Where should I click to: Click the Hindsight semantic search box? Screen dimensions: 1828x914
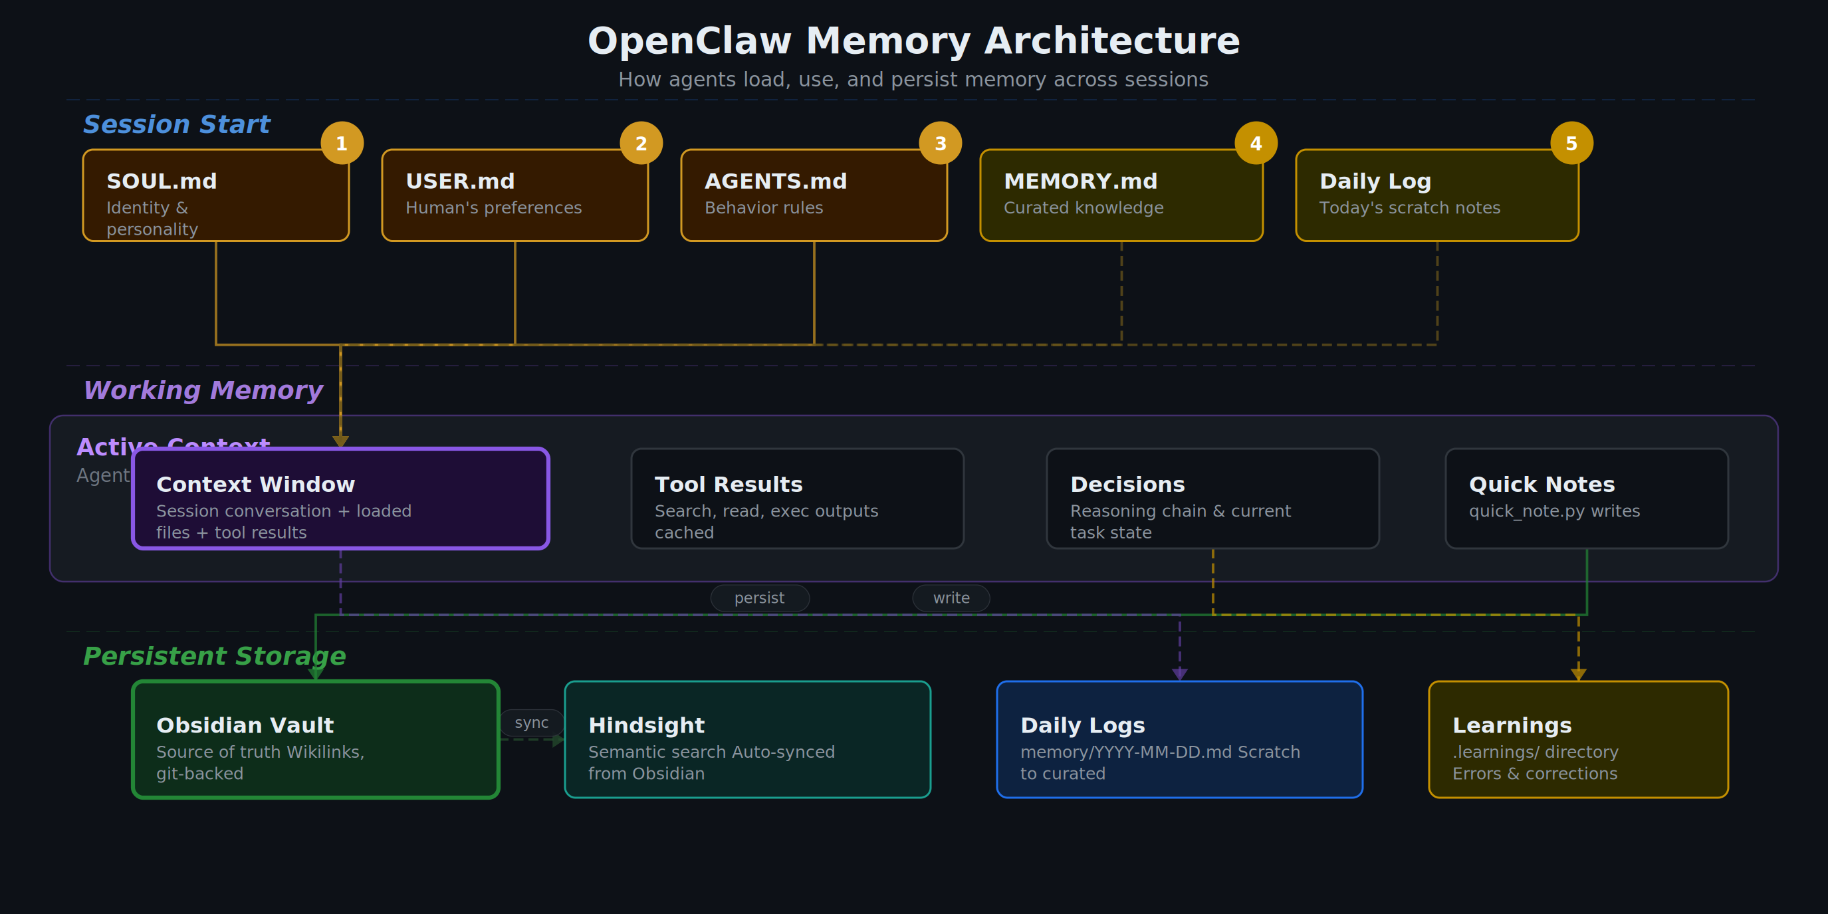(747, 739)
